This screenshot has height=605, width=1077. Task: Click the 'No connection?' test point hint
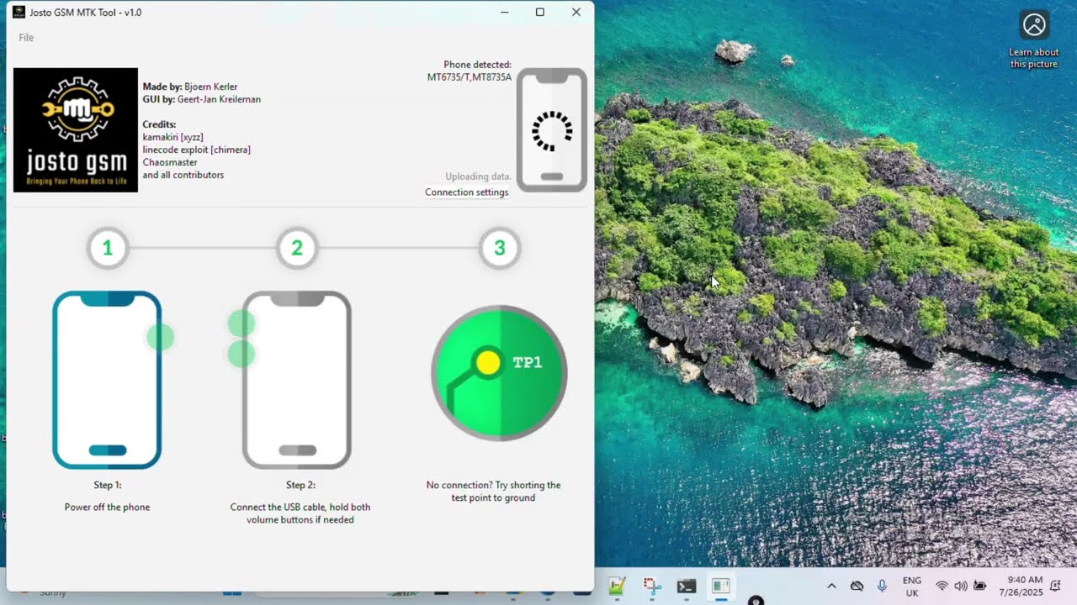(x=493, y=492)
